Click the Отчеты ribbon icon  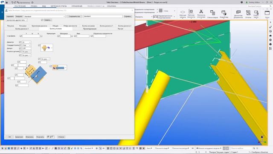(x=248, y=12)
